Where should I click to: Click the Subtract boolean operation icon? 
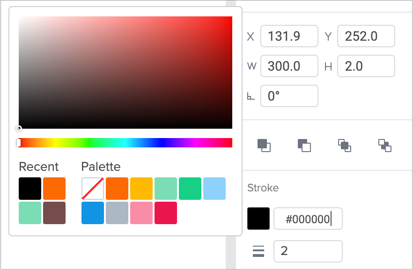coord(304,146)
